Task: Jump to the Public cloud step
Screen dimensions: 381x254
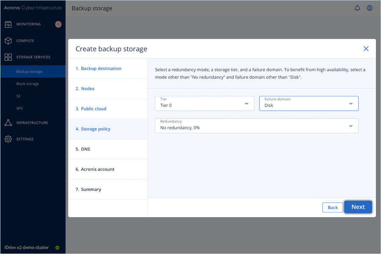Action: coord(94,109)
